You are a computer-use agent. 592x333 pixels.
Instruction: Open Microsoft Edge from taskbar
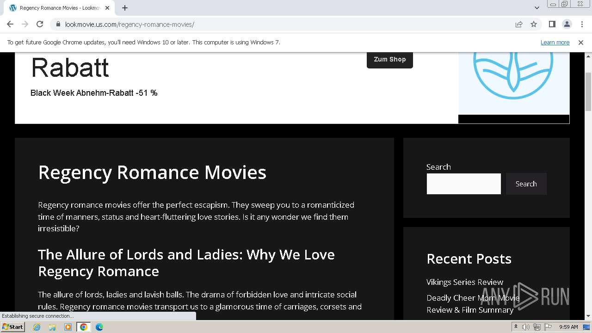99,327
